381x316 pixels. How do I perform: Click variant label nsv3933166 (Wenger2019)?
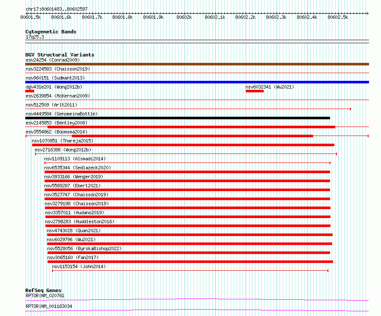(74, 177)
